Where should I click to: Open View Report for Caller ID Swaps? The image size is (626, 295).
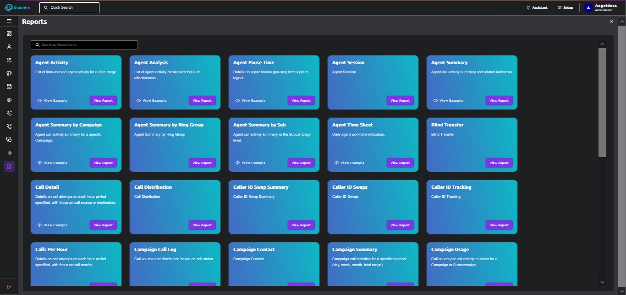click(400, 225)
